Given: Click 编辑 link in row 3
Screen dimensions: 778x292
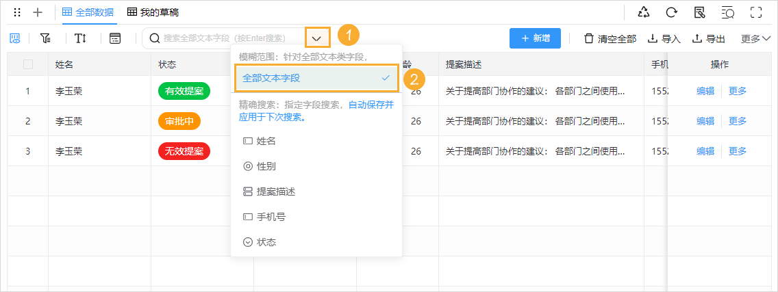Looking at the screenshot, I should tap(705, 151).
